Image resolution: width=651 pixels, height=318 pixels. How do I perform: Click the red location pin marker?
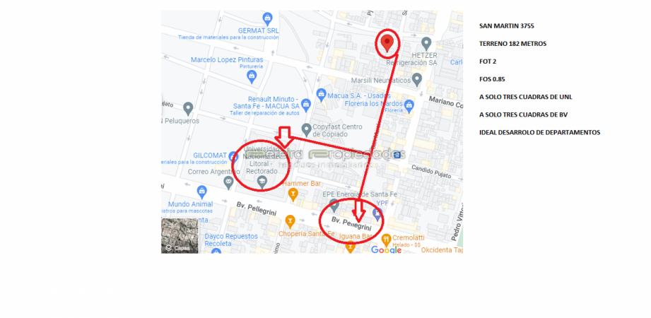pos(387,43)
